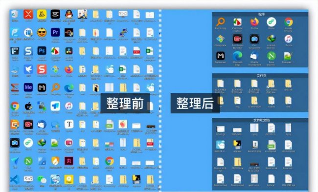Image resolution: width=318 pixels, height=192 pixels.
Task: Open the blue paper plane icon
Action: (15, 161)
